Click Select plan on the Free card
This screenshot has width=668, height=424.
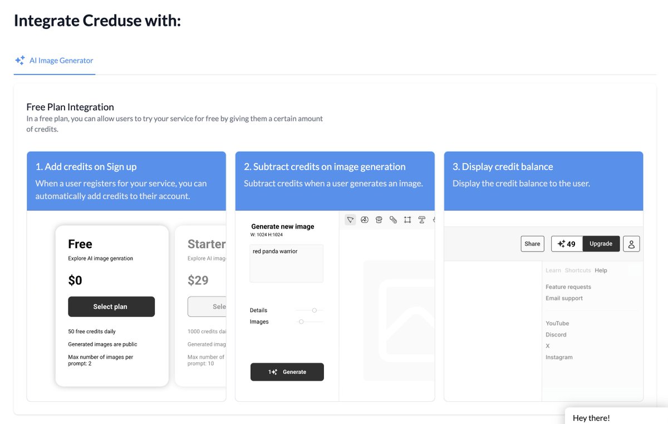click(111, 307)
